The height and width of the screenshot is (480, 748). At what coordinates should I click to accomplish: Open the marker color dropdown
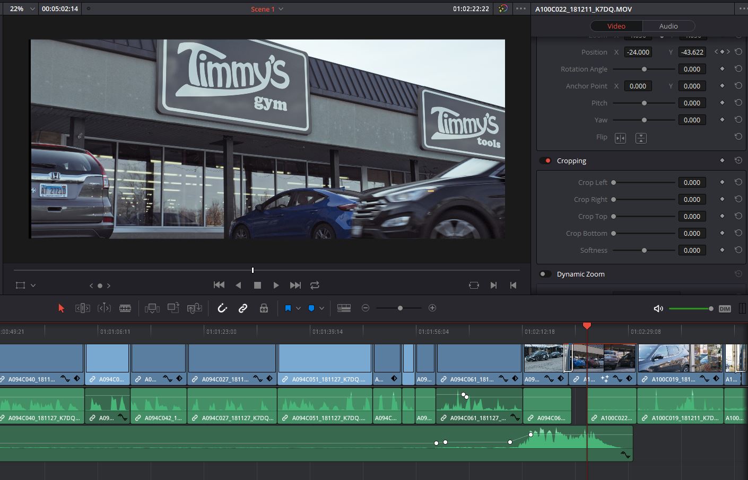321,308
